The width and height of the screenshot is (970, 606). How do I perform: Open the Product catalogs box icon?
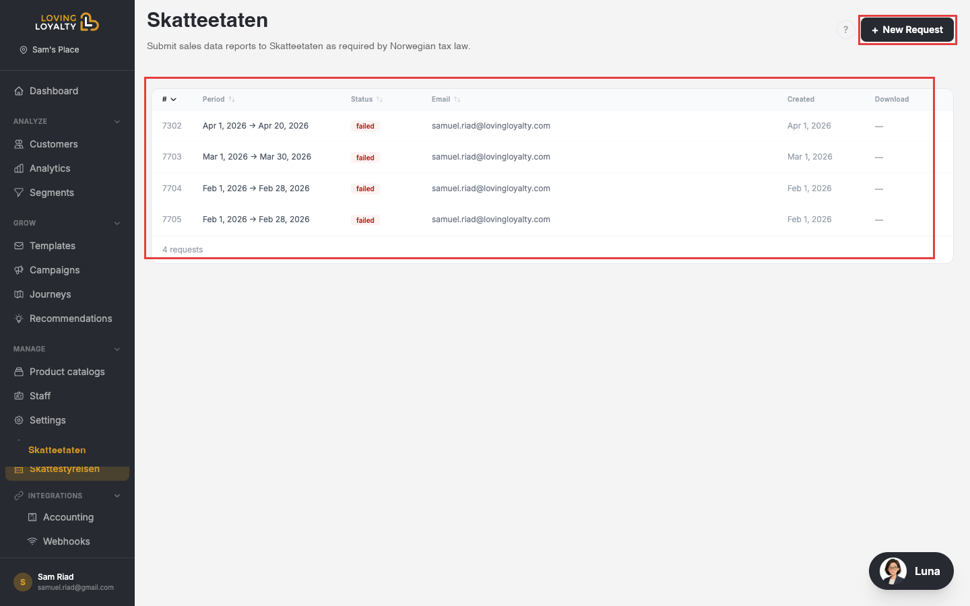pos(19,372)
